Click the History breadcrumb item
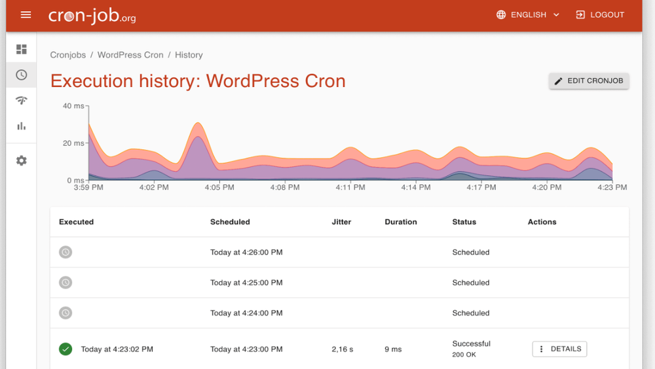Screen dimensions: 655x369 pyautogui.click(x=189, y=55)
